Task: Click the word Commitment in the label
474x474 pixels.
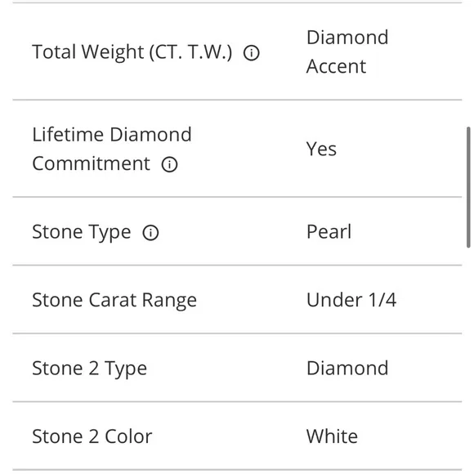Action: [x=91, y=163]
